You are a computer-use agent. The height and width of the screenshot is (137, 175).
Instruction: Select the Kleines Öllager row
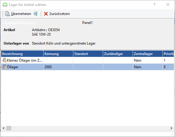point(88,60)
